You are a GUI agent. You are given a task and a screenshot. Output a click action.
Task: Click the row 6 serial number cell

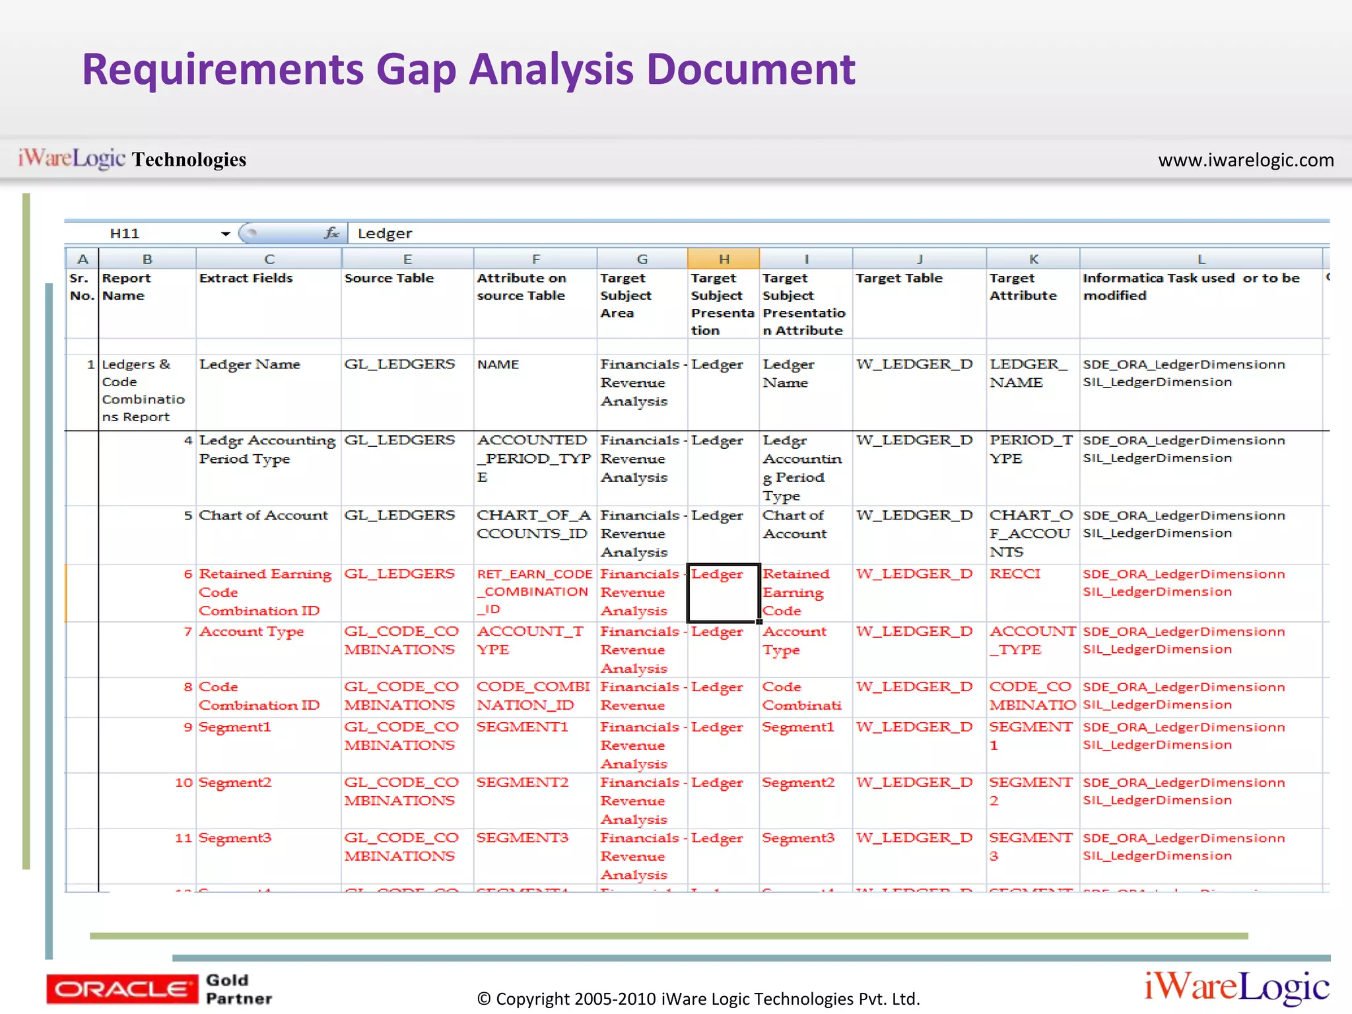point(147,593)
